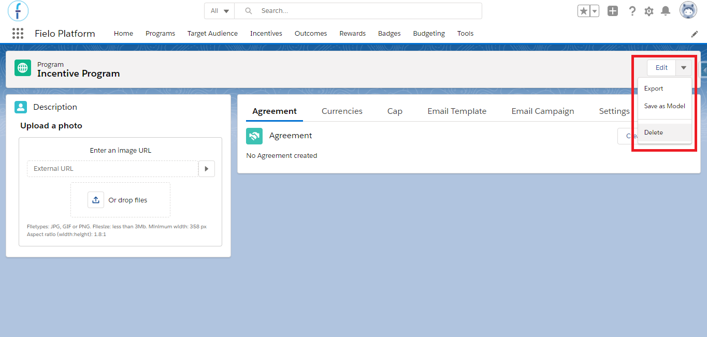Choose Export from the dropdown menu
The width and height of the screenshot is (707, 337).
pos(665,89)
